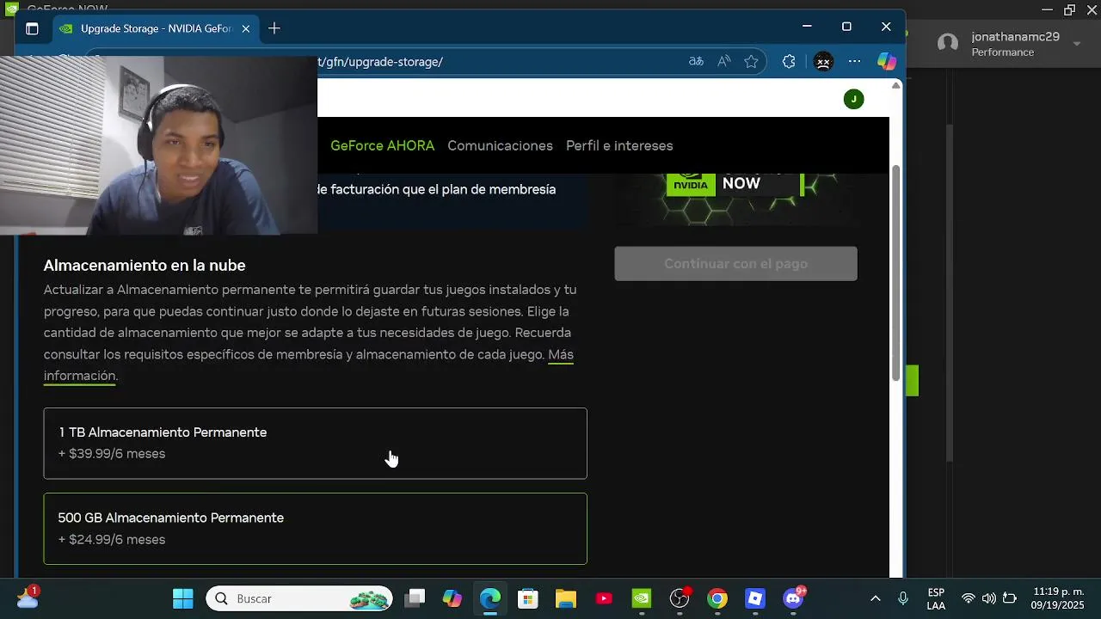Click the Upgrade Storage tab title
Image resolution: width=1101 pixels, height=619 pixels.
coord(157,28)
